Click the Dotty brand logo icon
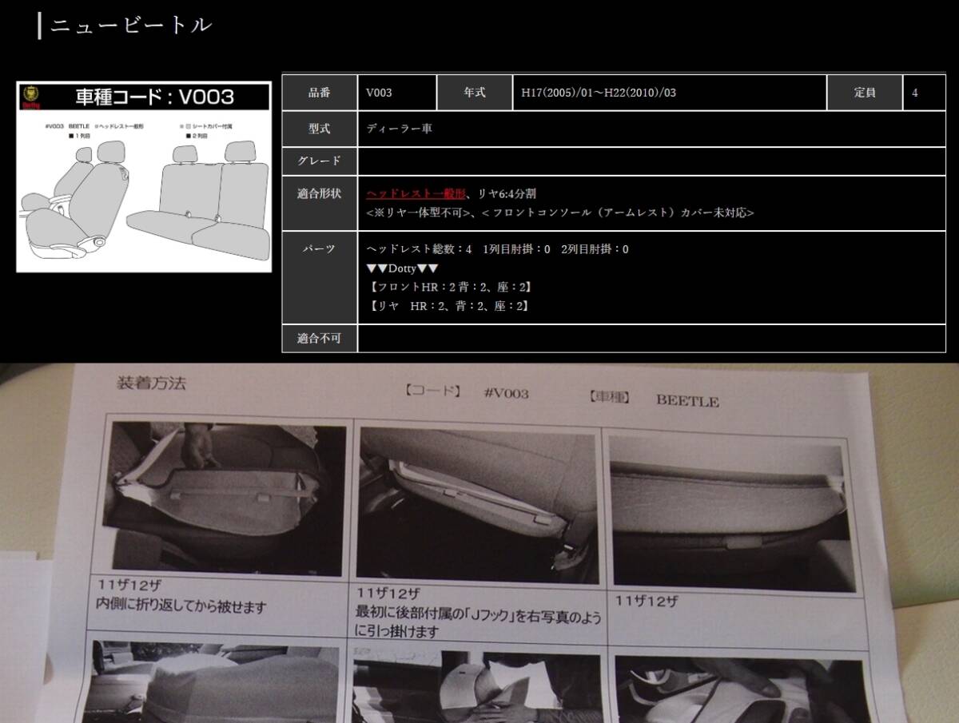The width and height of the screenshot is (959, 723). pyautogui.click(x=32, y=97)
